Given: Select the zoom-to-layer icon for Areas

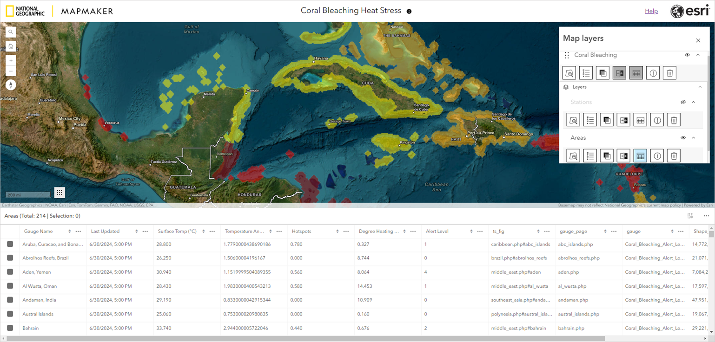Looking at the screenshot, I should (572, 155).
